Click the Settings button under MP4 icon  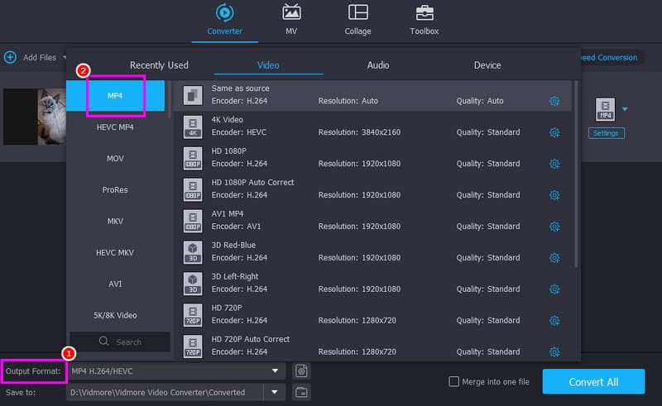[x=607, y=133]
